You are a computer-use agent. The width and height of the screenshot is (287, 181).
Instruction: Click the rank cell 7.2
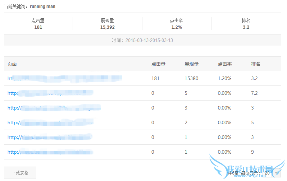click(254, 93)
